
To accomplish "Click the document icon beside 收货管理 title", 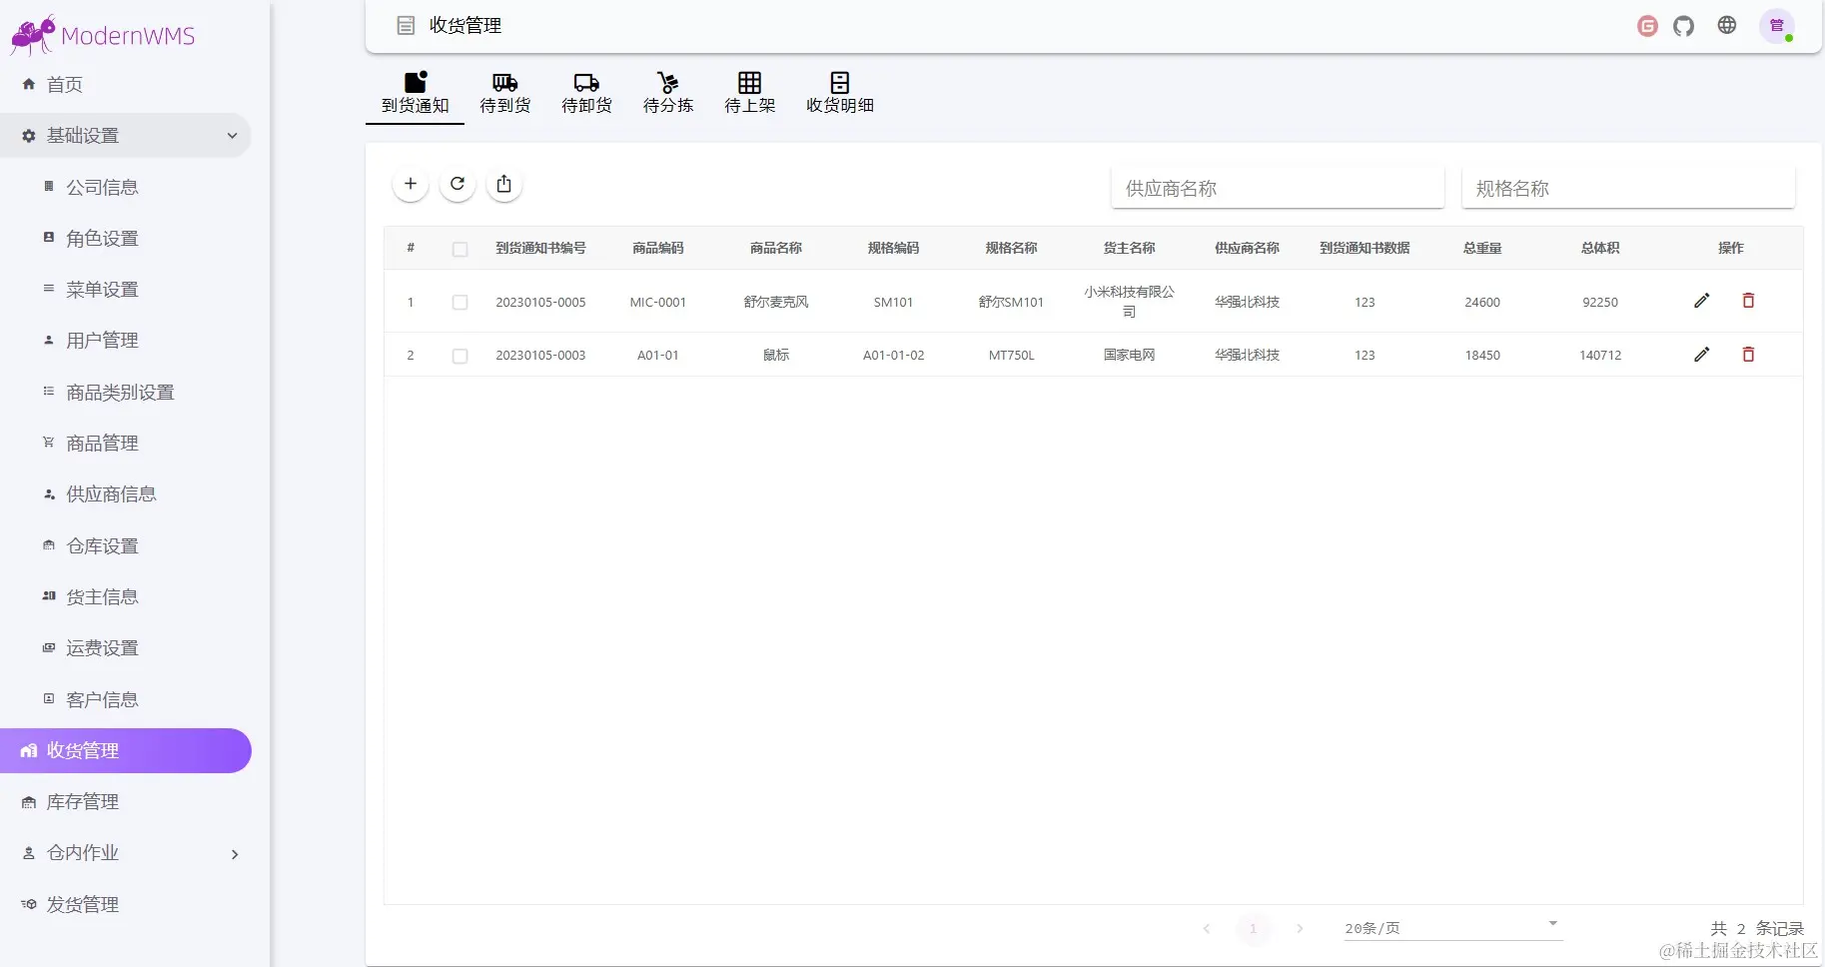I will click(x=406, y=26).
